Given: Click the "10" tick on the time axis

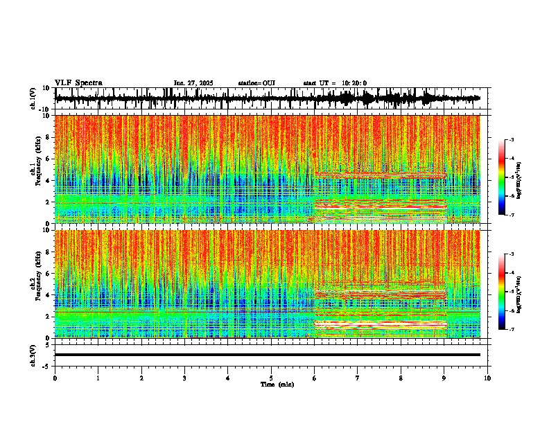Looking at the screenshot, I should (487, 378).
